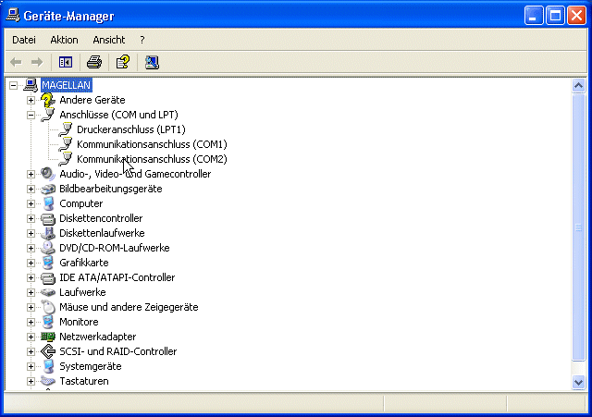Collapse the MAGELLAN root node
The image size is (592, 417).
tap(13, 85)
